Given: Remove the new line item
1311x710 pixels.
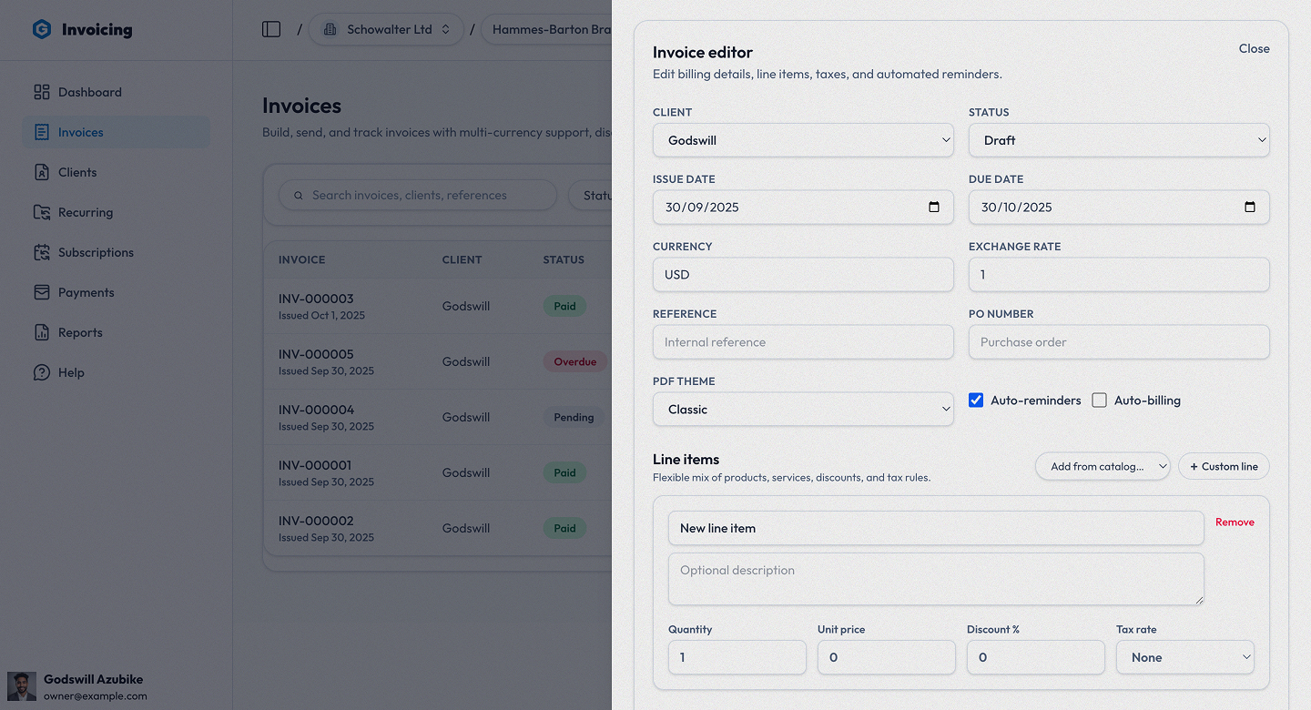Looking at the screenshot, I should (x=1235, y=522).
